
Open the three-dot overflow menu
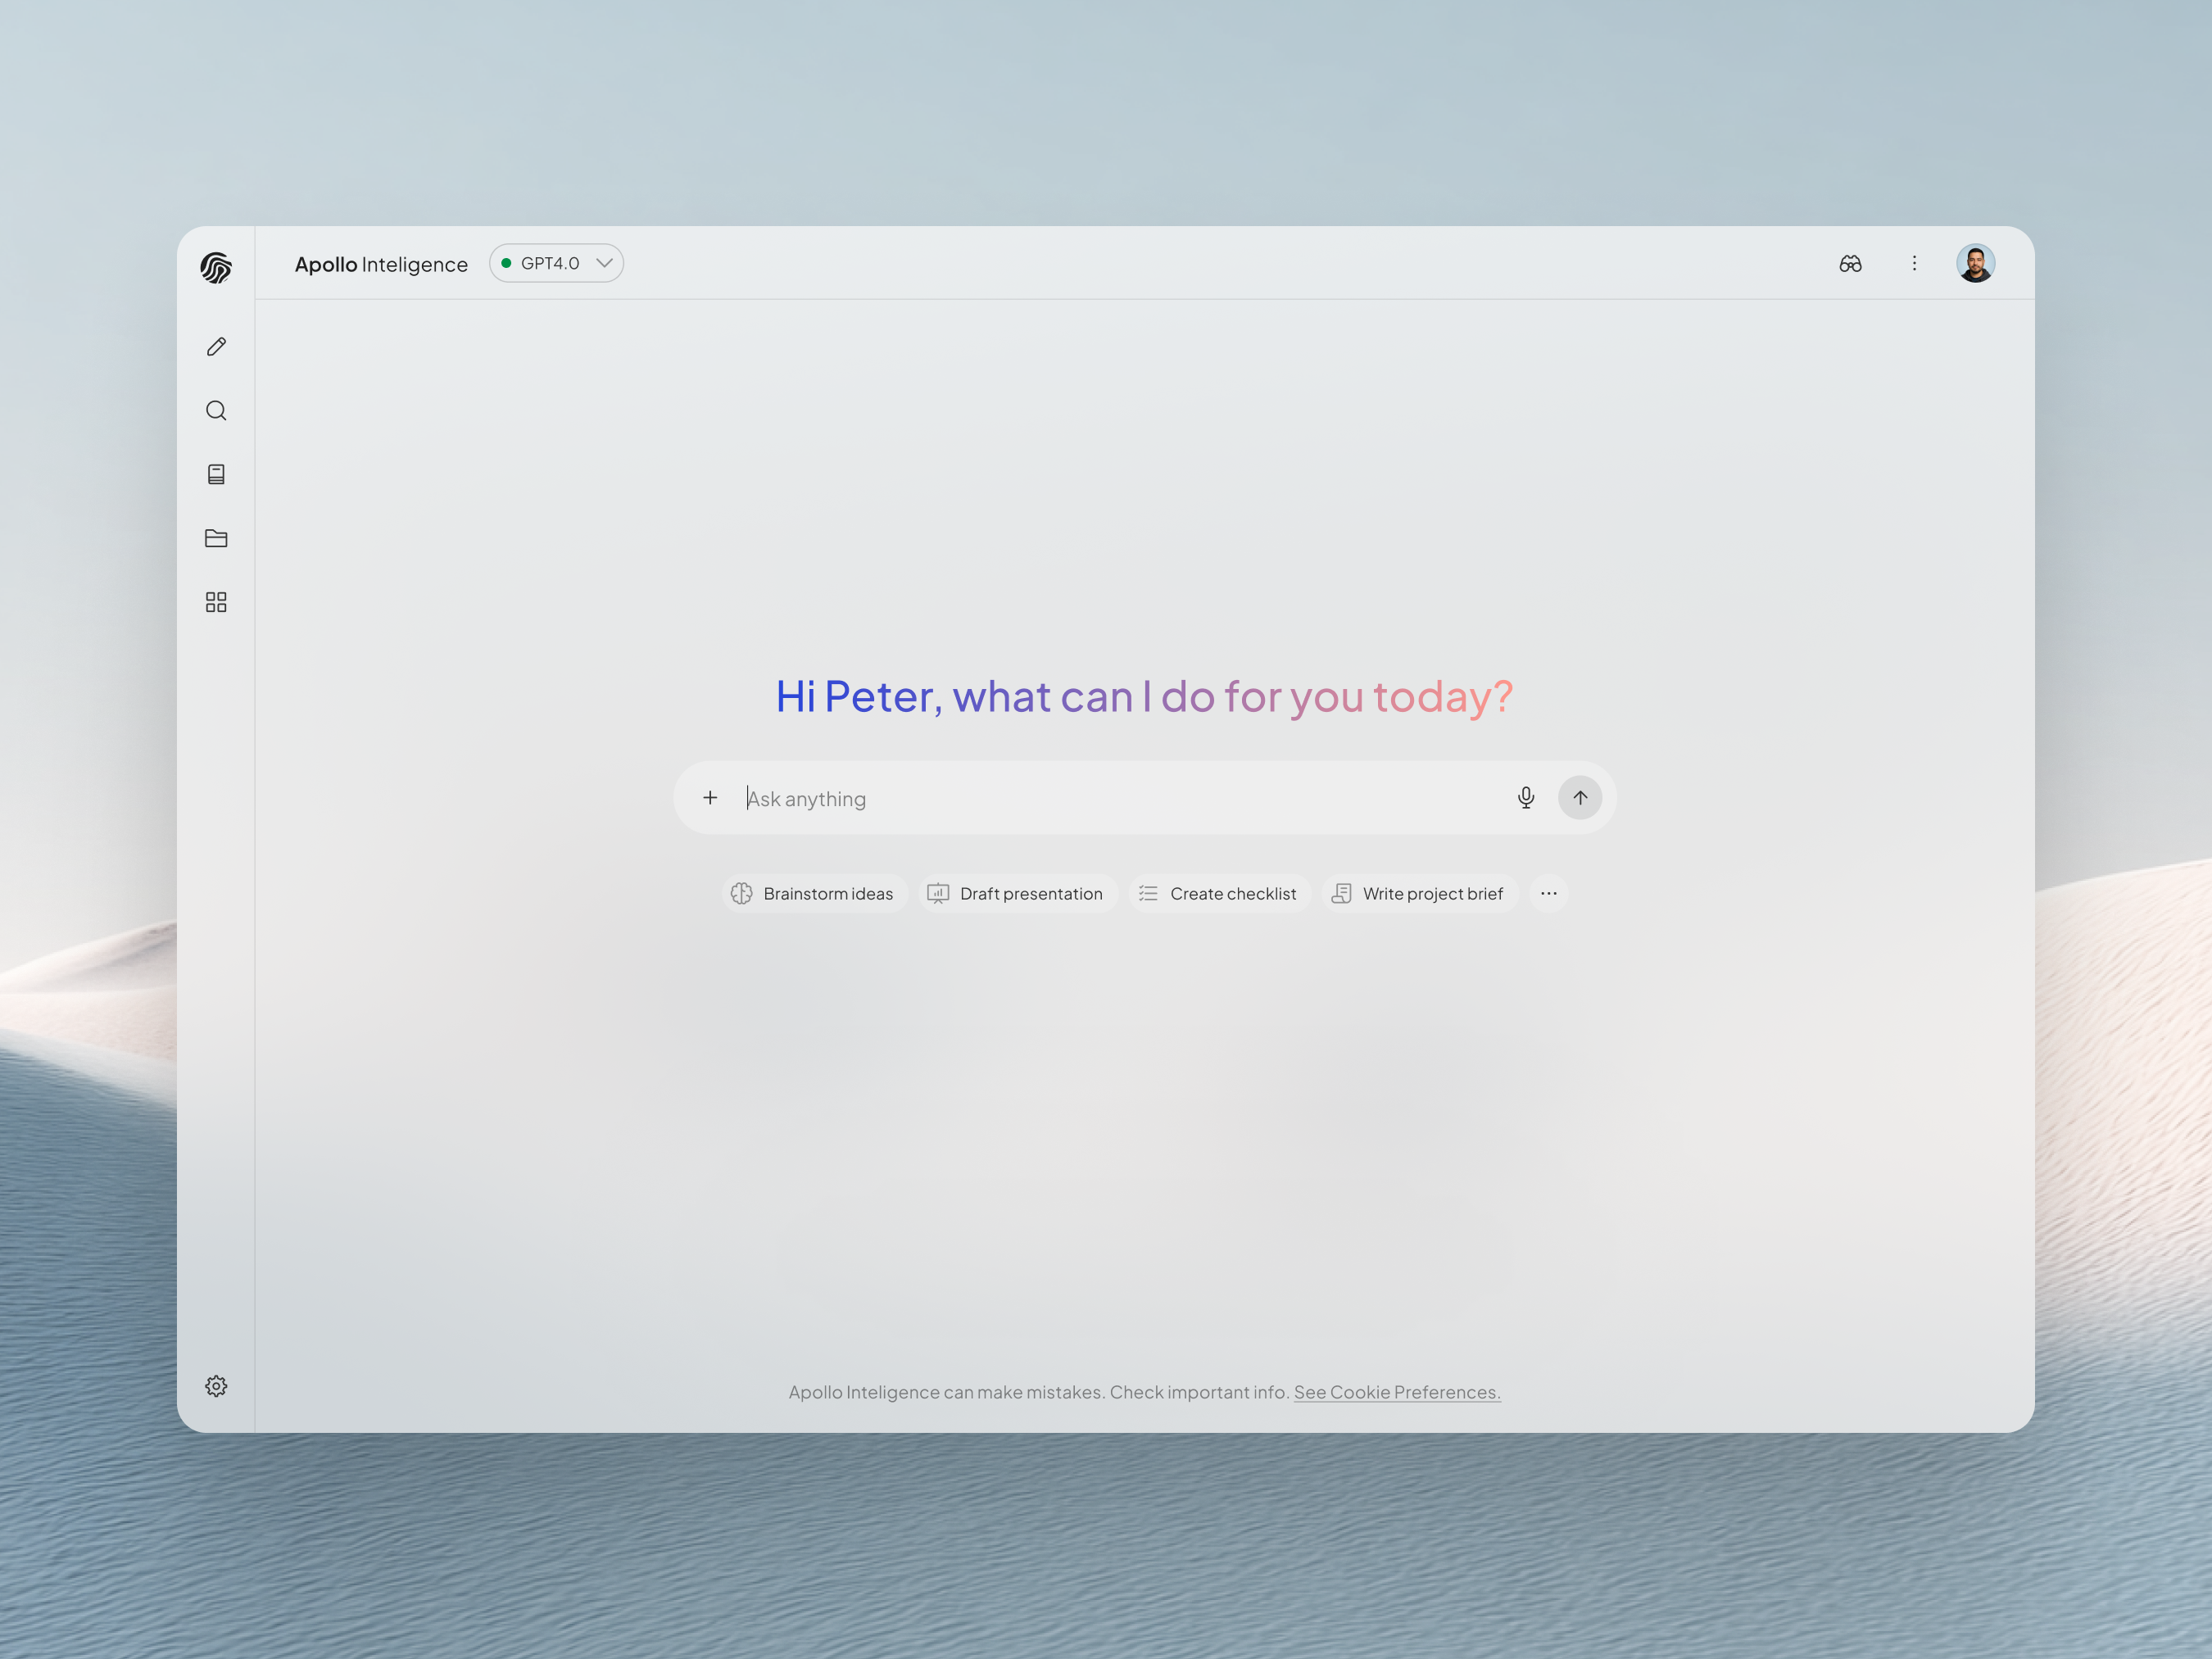tap(1914, 263)
